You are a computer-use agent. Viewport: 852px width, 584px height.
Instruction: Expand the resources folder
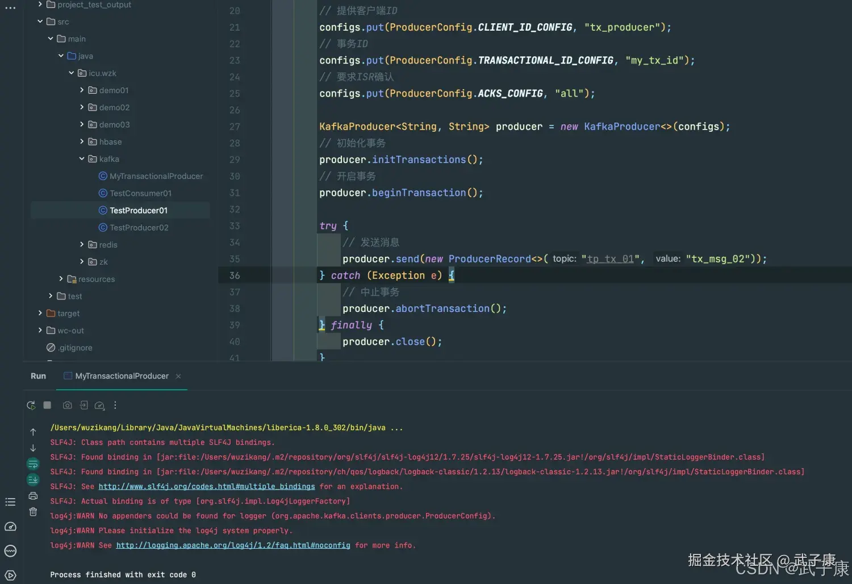coord(61,278)
